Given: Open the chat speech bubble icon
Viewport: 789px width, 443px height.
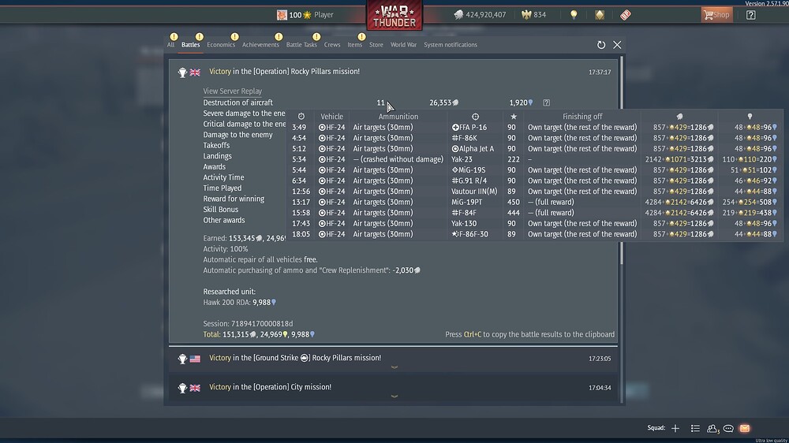Looking at the screenshot, I should pyautogui.click(x=728, y=429).
